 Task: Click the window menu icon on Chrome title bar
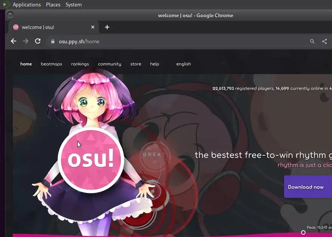point(10,15)
